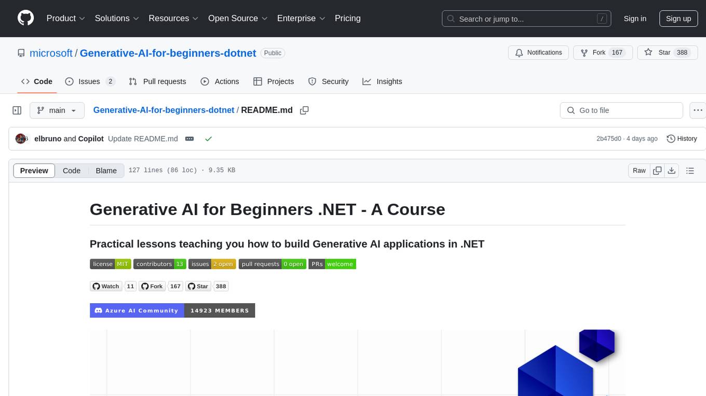Switch to the Issues tab
Screen dimensions: 706x396
coord(90,81)
